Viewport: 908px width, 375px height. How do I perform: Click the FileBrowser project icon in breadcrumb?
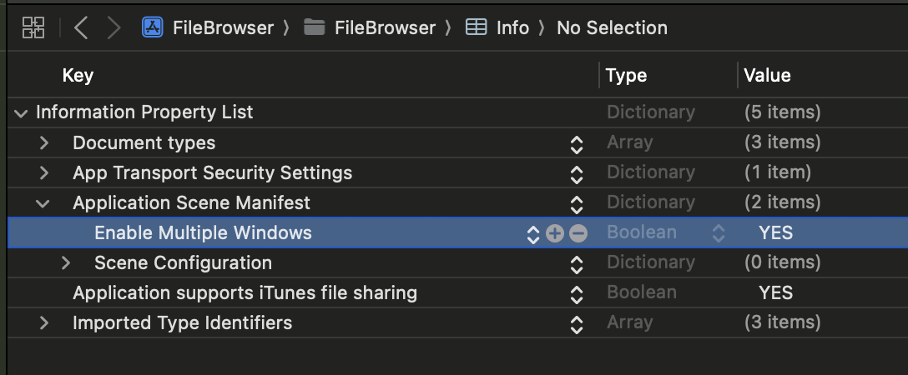[x=152, y=27]
